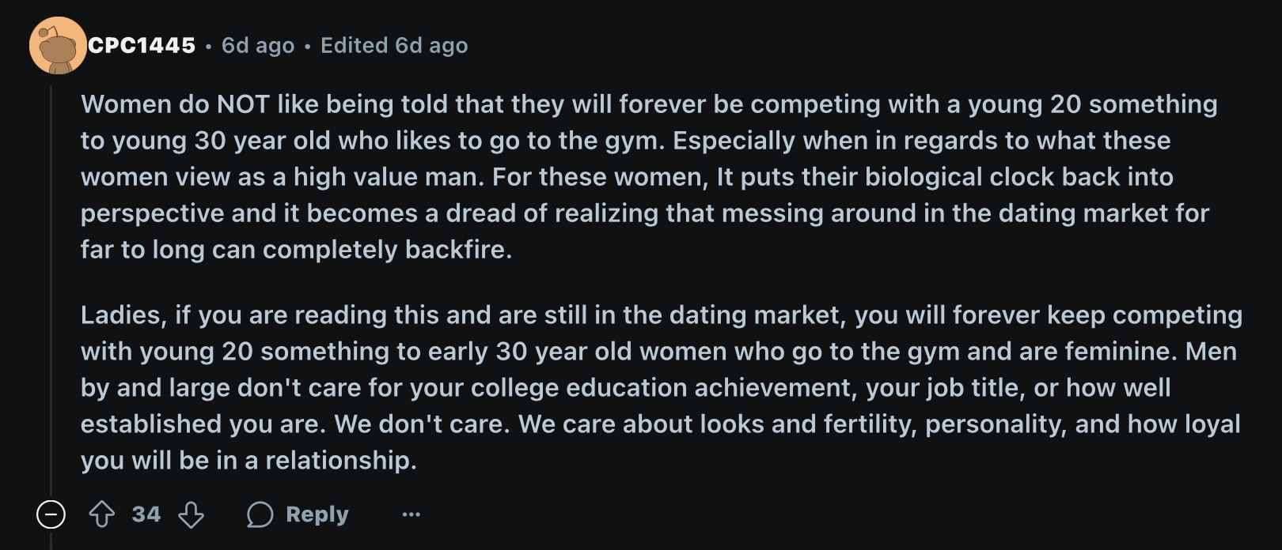1282x550 pixels.
Task: Open the three-dot more options menu
Action: click(412, 514)
